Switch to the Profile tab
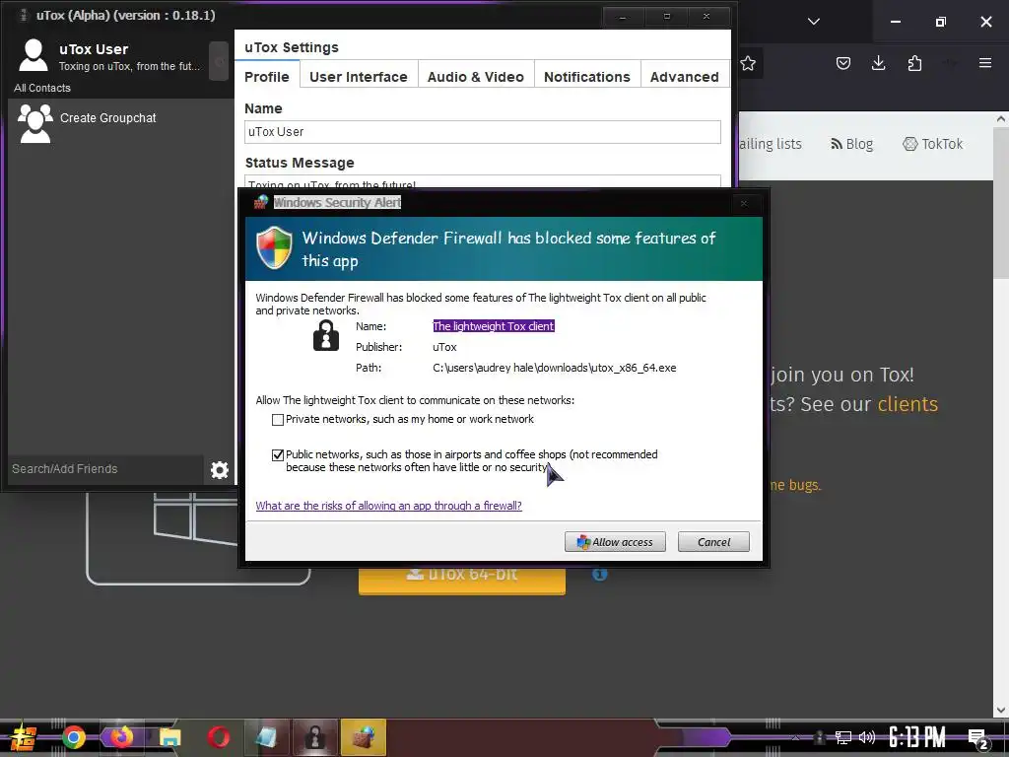This screenshot has width=1009, height=757. [266, 77]
